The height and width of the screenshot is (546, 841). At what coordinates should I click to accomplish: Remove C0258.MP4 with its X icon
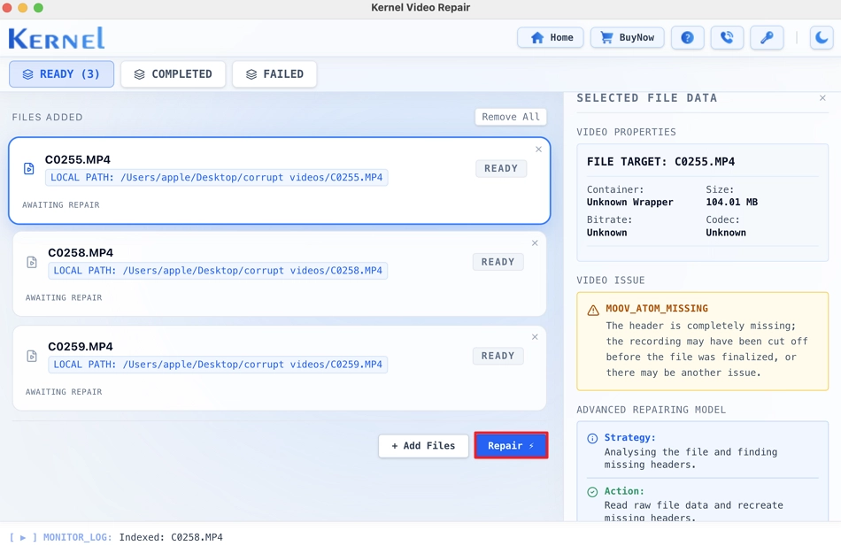tap(535, 243)
